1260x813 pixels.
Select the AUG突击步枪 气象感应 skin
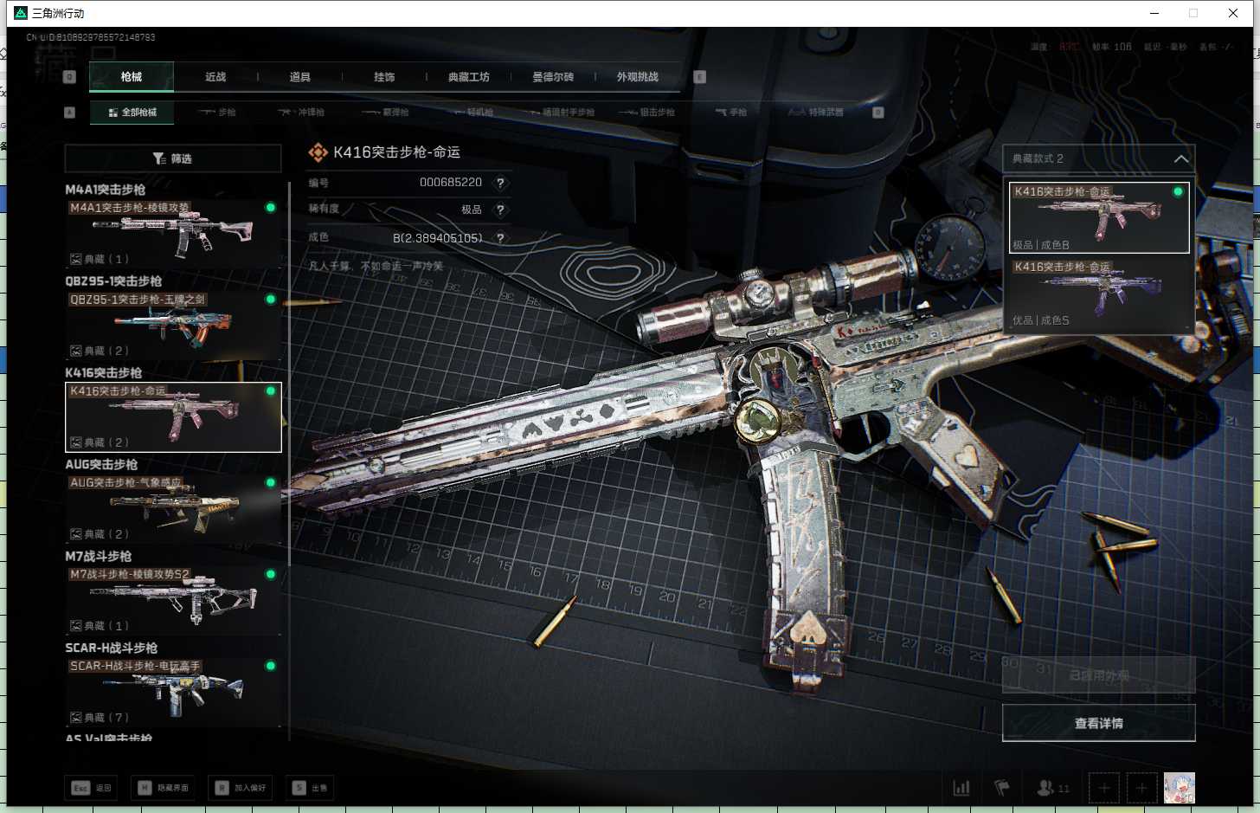[173, 508]
